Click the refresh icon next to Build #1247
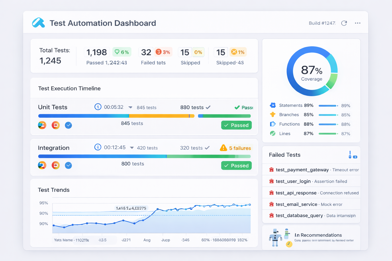The image size is (392, 261). [x=344, y=23]
